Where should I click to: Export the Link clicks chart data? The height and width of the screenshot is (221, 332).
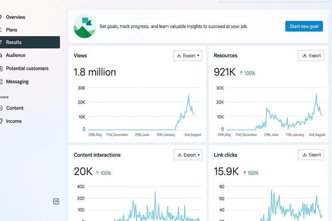coord(311,155)
